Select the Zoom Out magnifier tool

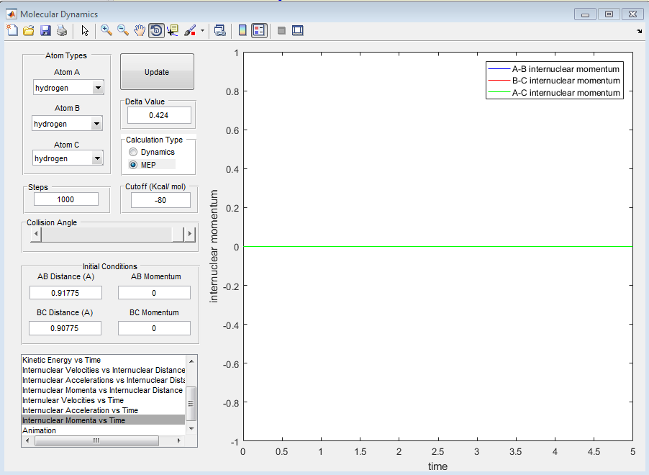(x=123, y=30)
